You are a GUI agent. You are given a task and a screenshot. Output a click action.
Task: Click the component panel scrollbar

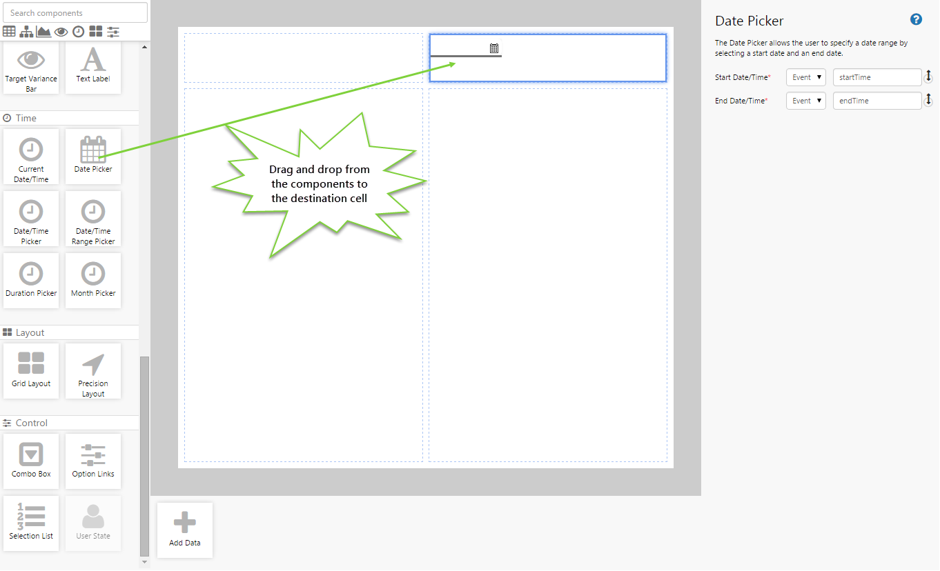(x=144, y=455)
